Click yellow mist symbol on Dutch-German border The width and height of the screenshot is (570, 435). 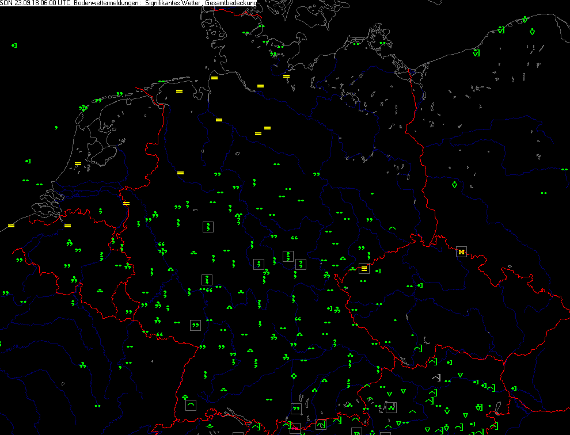[x=126, y=203]
